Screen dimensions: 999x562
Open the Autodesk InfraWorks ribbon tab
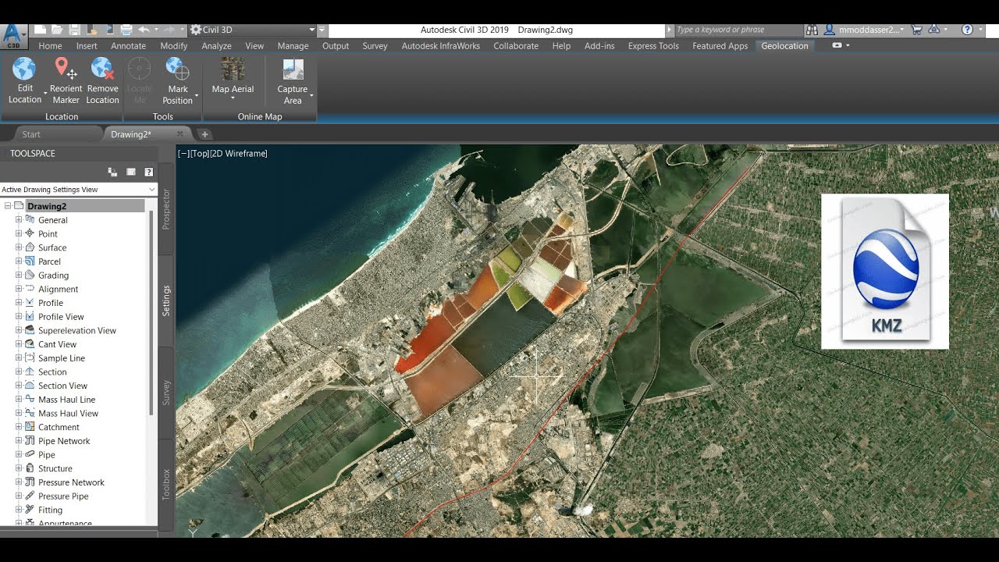tap(440, 46)
